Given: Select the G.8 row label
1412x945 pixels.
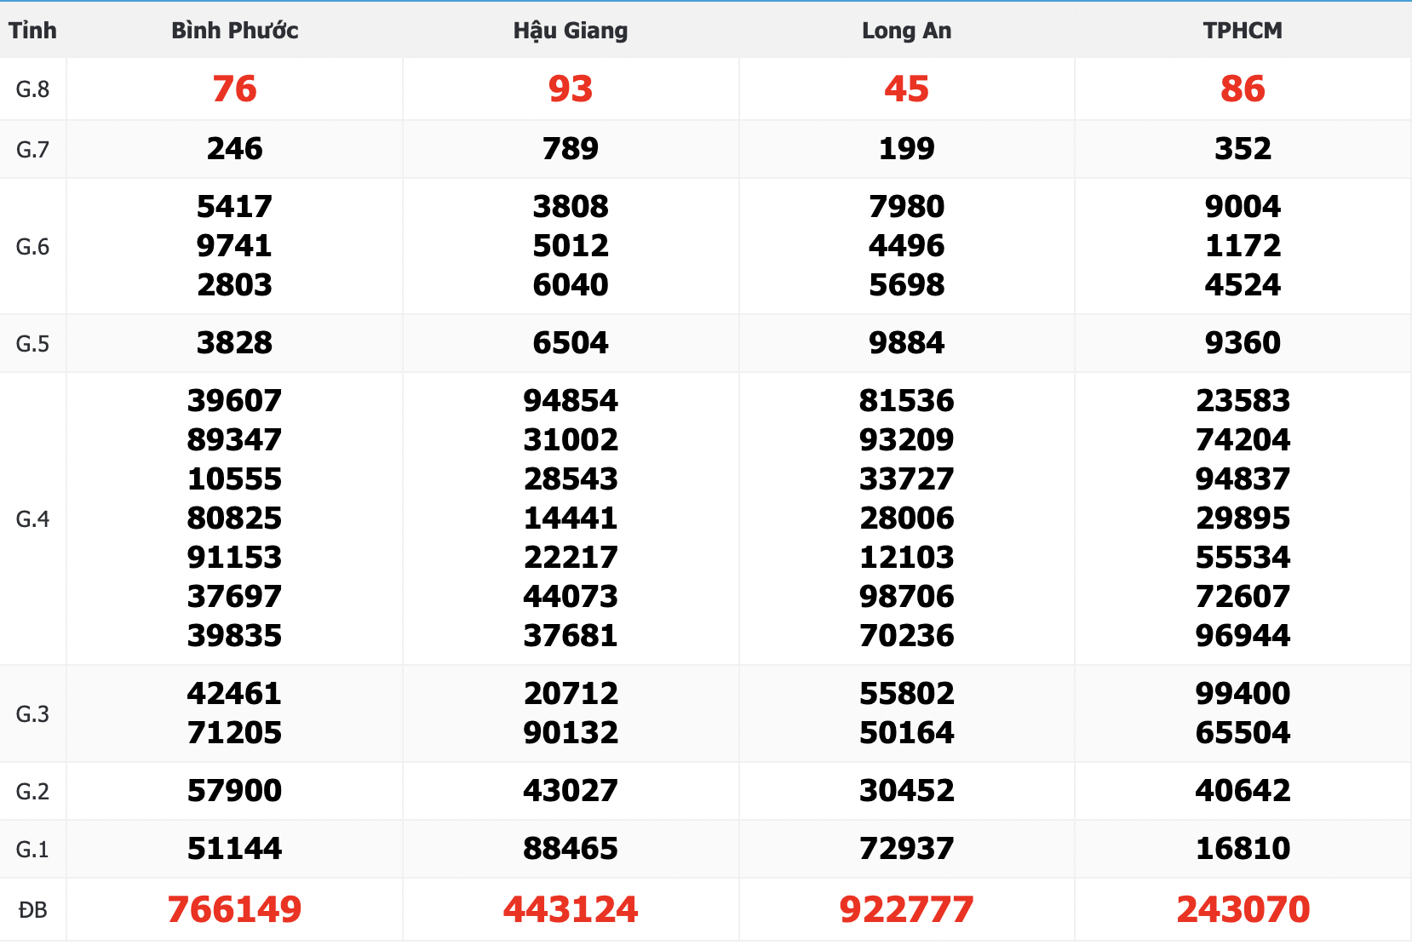Looking at the screenshot, I should (x=32, y=89).
